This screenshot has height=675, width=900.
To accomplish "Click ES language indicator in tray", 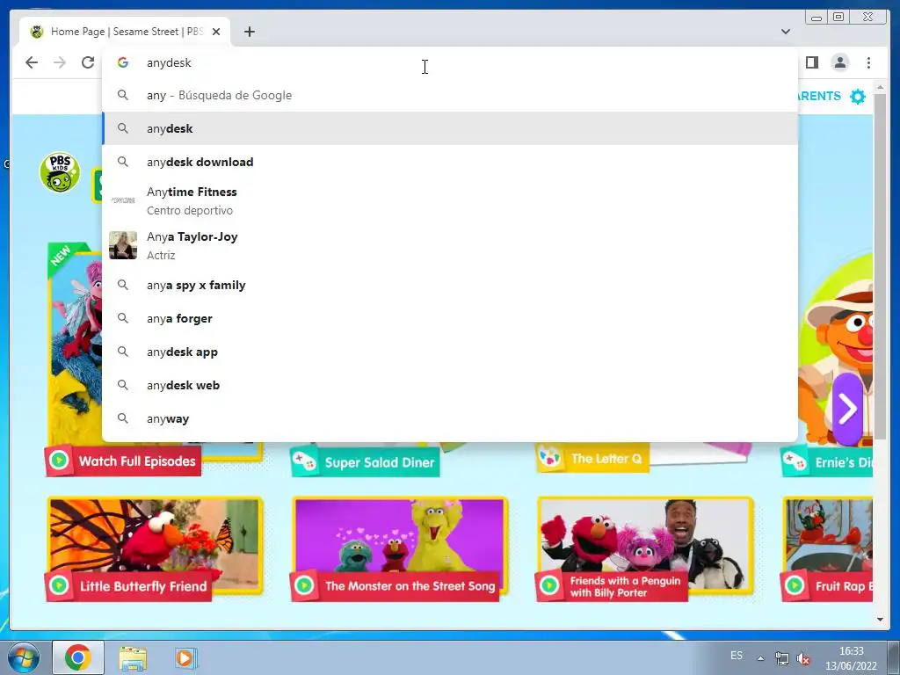I will click(x=737, y=656).
